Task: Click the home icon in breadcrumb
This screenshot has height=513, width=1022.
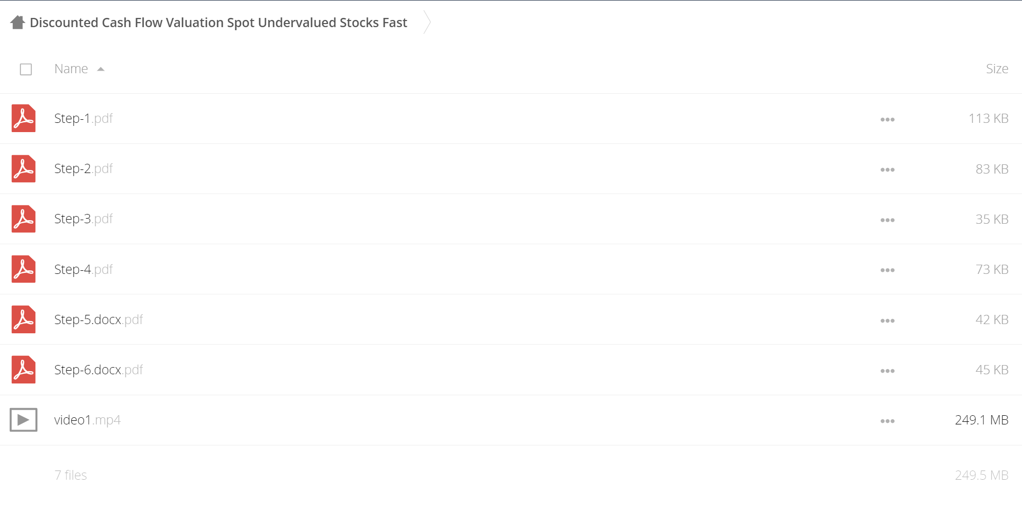Action: click(x=17, y=23)
